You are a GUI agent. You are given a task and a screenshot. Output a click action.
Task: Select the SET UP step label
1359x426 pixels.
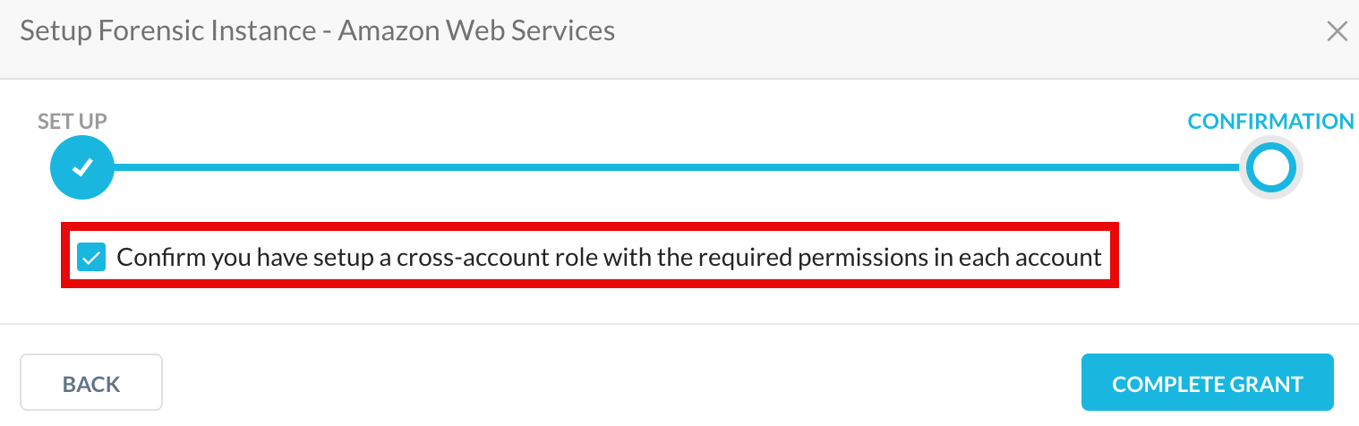(73, 122)
